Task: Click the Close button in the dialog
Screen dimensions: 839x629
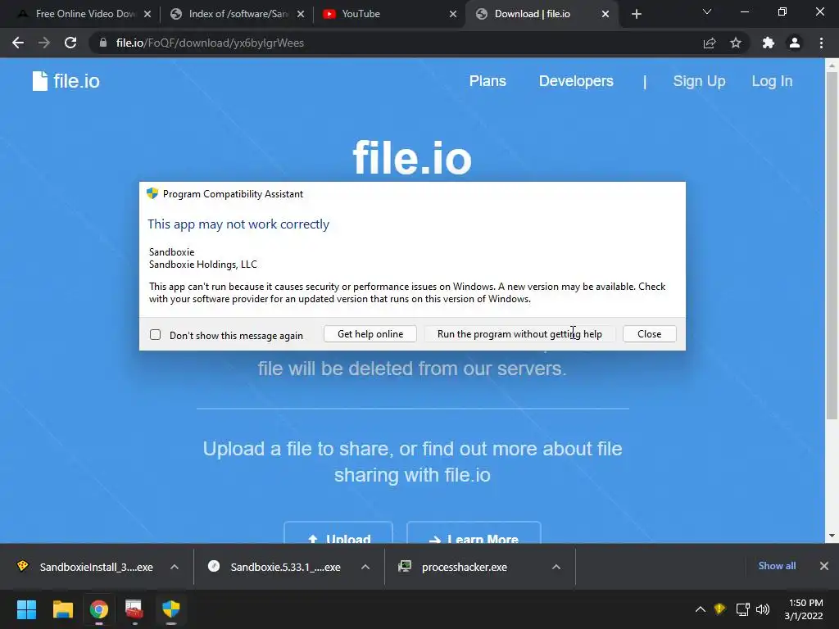Action: [x=650, y=334]
